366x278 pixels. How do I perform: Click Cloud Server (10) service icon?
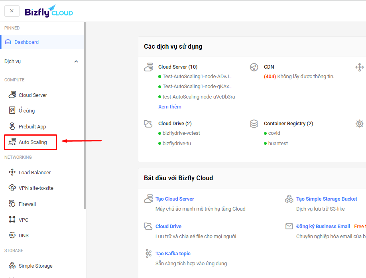click(148, 67)
